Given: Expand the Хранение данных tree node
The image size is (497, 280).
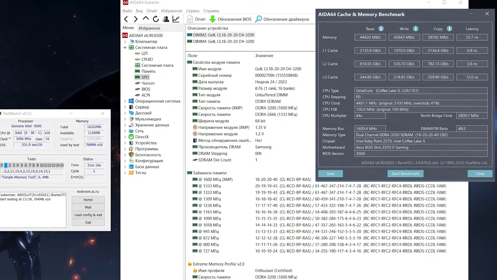Looking at the screenshot, I should (x=125, y=125).
